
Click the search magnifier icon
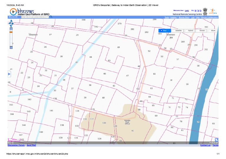[x=51, y=17]
